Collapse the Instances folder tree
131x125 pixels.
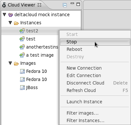pos(10,23)
